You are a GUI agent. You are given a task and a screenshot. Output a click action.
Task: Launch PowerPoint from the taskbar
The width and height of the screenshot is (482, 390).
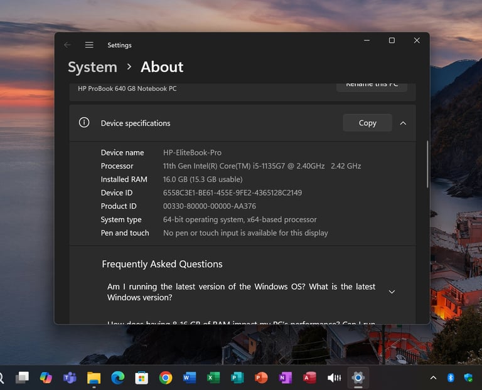(x=261, y=377)
